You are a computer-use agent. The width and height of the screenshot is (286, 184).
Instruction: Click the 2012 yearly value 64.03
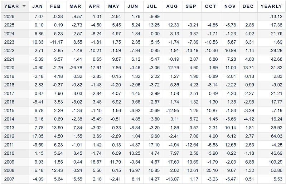277,136
